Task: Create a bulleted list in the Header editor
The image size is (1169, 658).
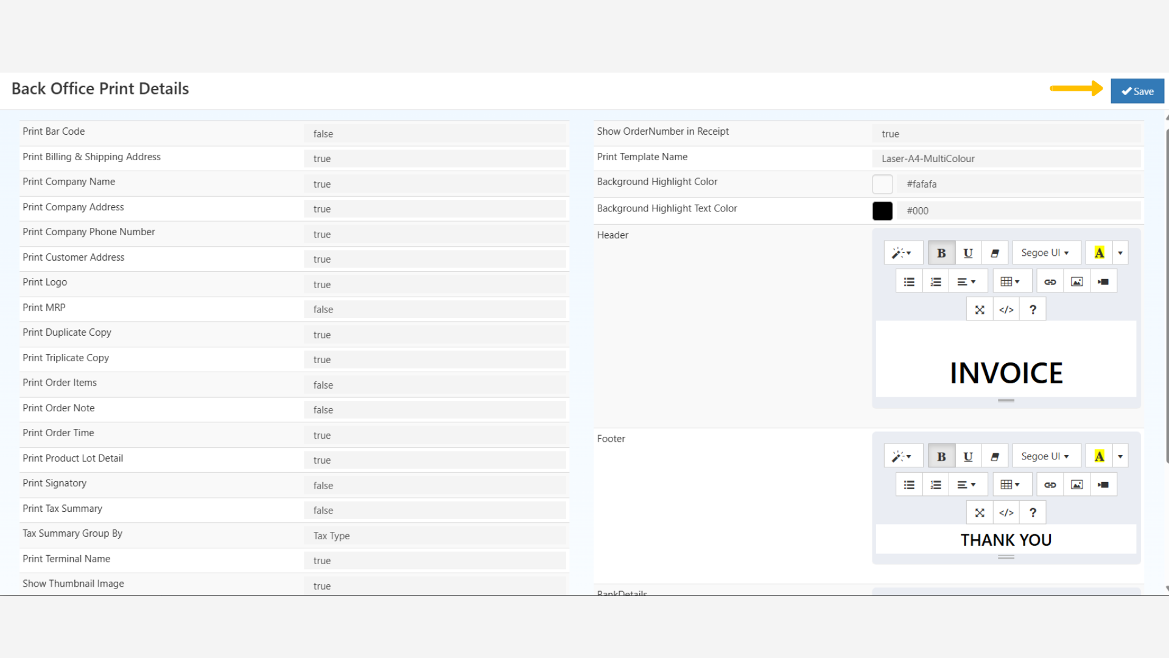Action: click(909, 281)
